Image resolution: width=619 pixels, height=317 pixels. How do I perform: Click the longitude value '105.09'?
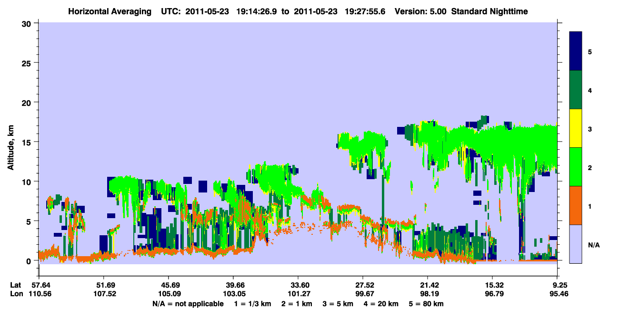point(169,294)
